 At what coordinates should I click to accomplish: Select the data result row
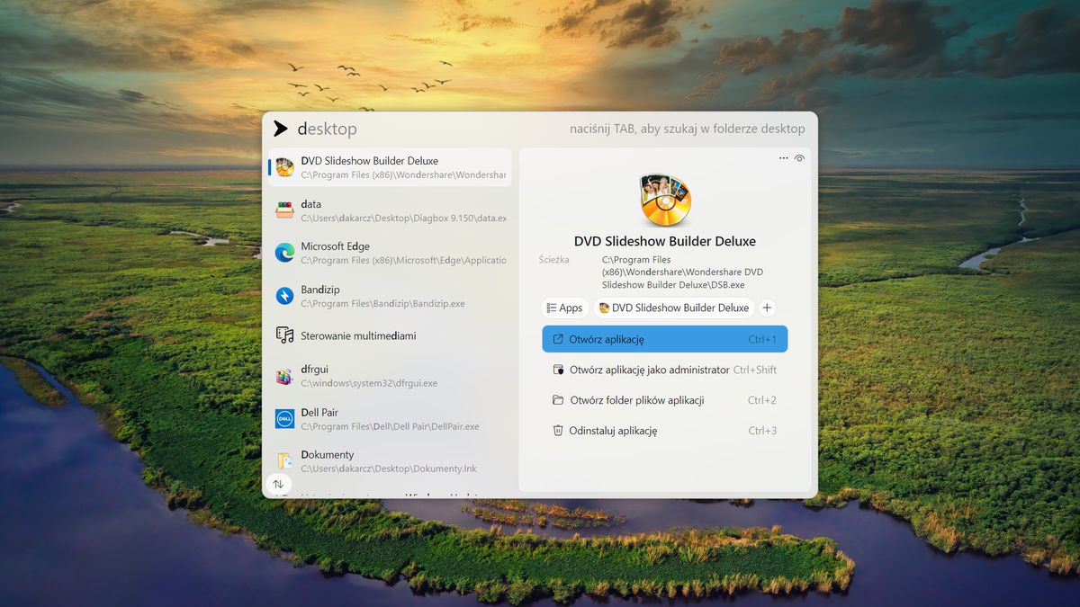(390, 210)
